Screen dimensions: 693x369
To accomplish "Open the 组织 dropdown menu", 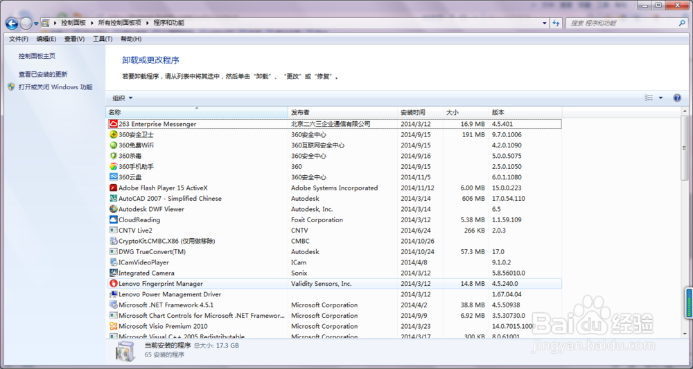I will point(123,98).
